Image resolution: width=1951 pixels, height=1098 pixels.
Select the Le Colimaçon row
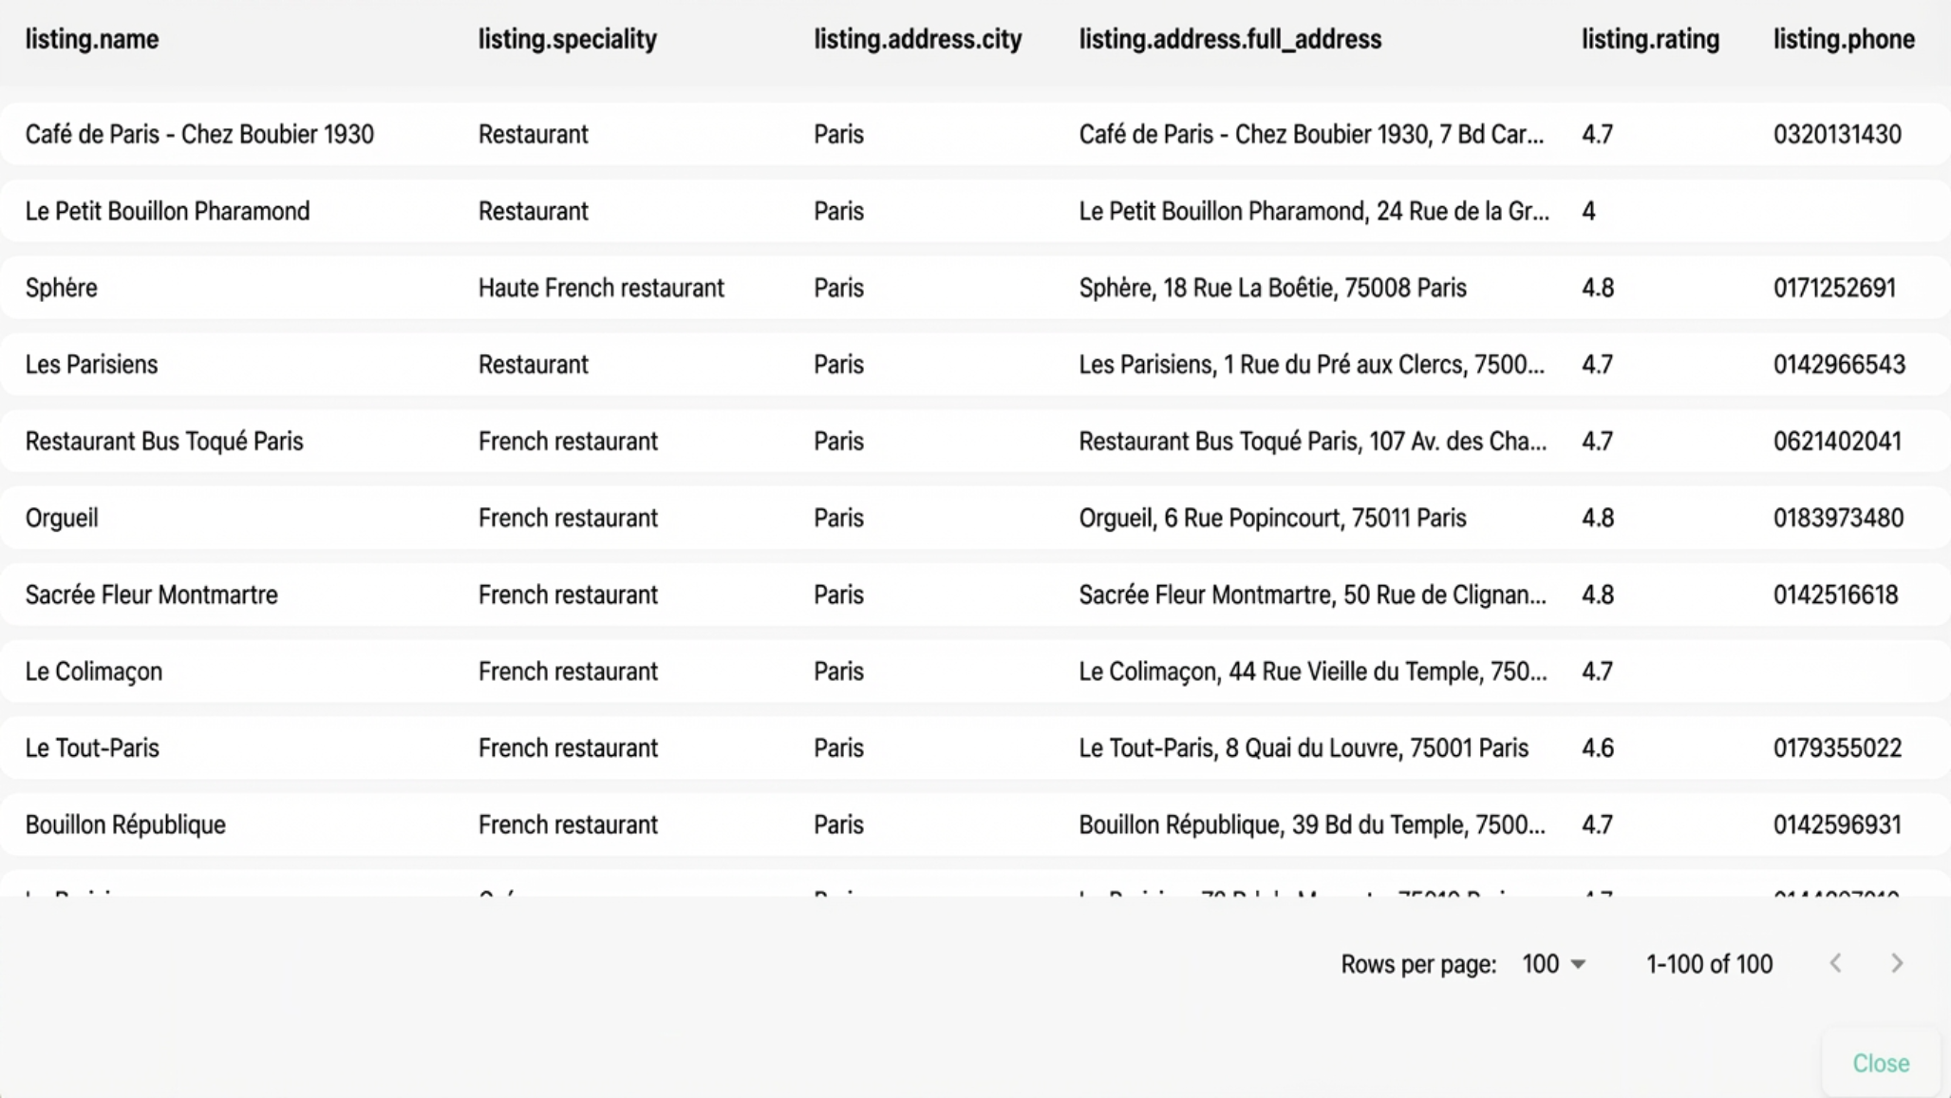[94, 672]
